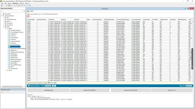Click the 'satisfy all' condition link
195x109 pixels.
40,14
